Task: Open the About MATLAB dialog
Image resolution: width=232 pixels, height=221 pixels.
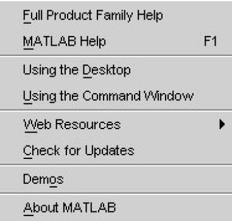Action: point(116,208)
